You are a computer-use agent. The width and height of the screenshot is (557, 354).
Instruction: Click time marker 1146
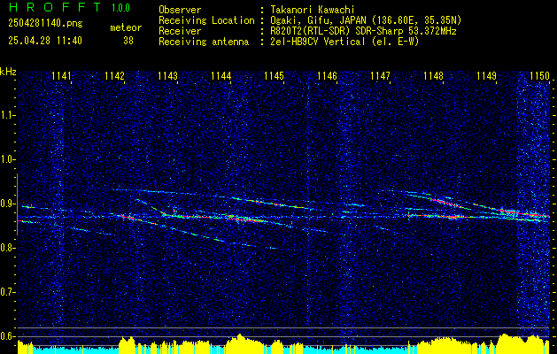(x=327, y=76)
